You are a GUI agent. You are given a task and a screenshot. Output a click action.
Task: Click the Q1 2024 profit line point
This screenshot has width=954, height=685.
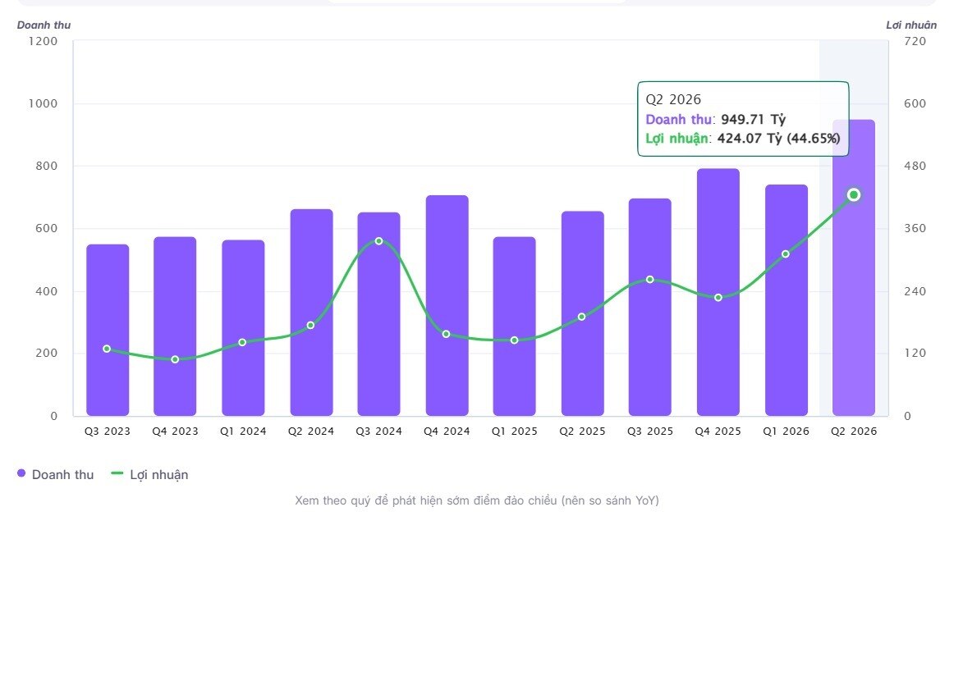tap(242, 343)
